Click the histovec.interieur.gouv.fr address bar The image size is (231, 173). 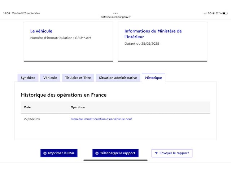click(115, 17)
